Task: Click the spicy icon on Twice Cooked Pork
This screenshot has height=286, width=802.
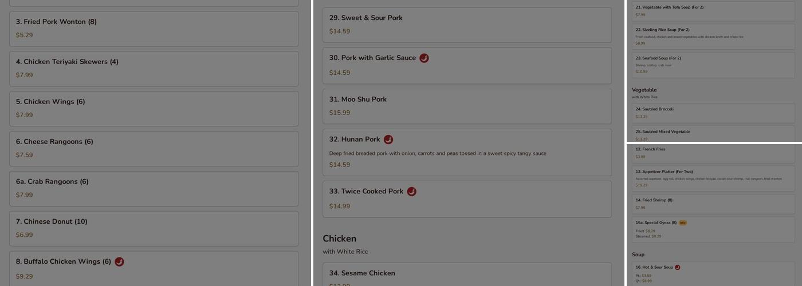Action: (412, 192)
